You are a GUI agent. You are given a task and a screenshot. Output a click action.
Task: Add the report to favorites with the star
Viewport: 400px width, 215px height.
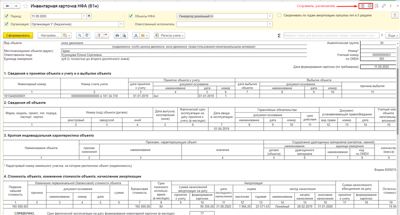click(25, 6)
